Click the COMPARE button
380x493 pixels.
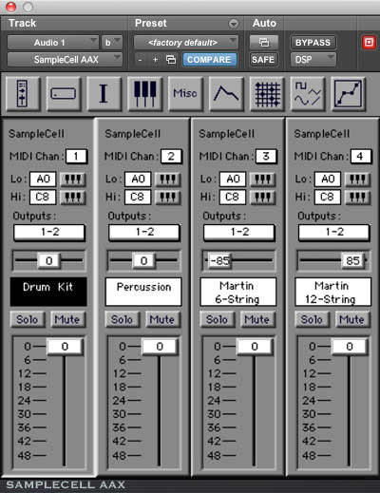(209, 60)
